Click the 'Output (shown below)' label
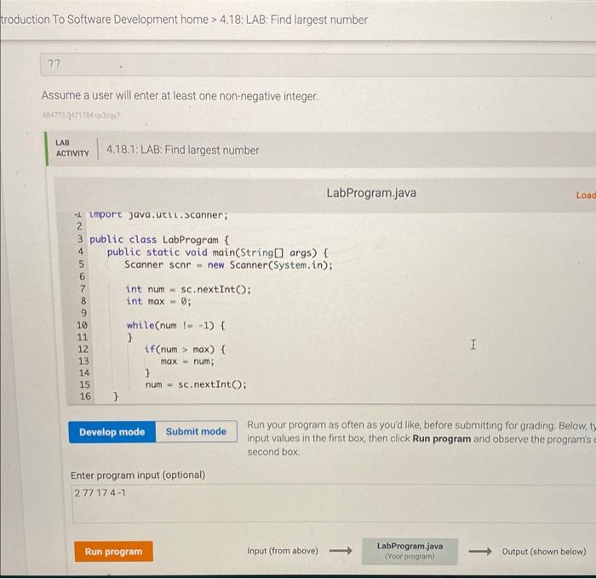Viewport: 596px width, 579px height. pos(543,551)
